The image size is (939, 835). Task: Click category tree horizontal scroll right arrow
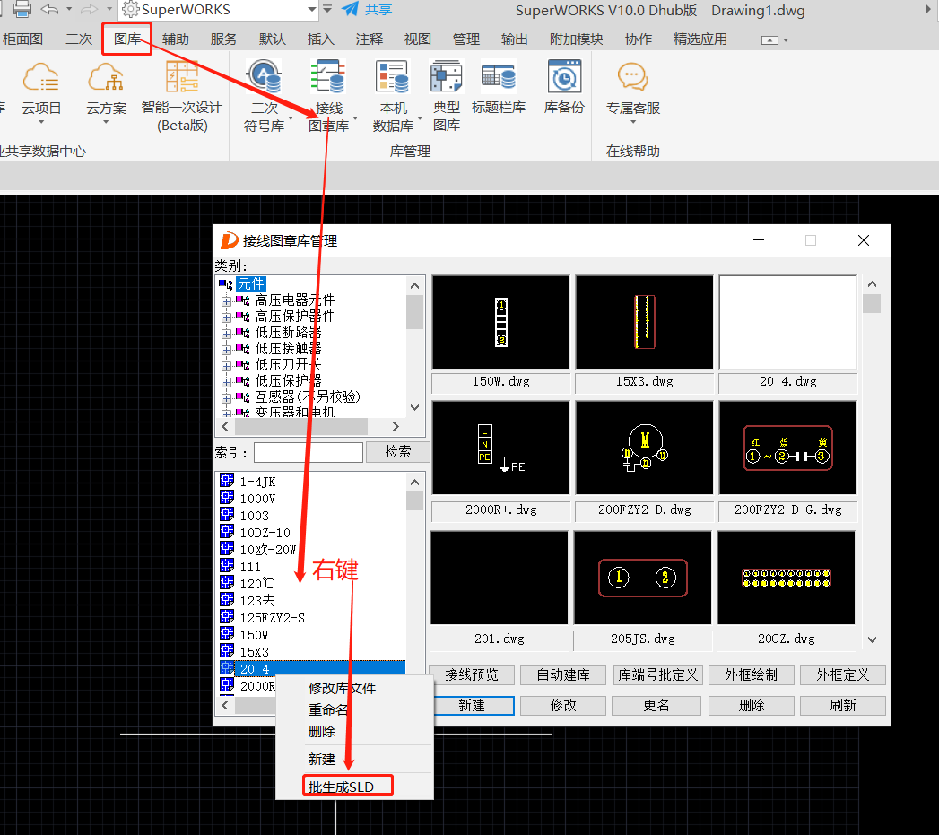pos(396,427)
